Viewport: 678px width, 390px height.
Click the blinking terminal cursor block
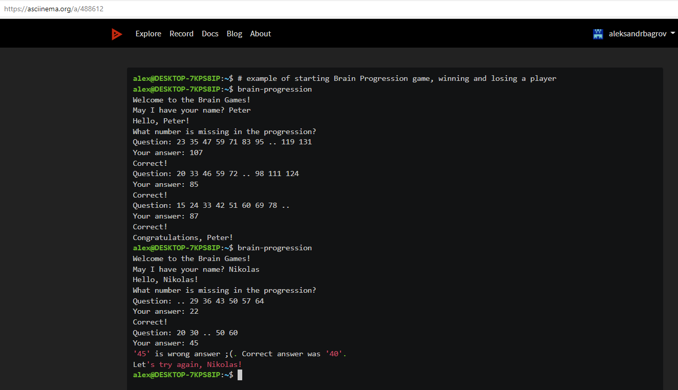point(240,374)
